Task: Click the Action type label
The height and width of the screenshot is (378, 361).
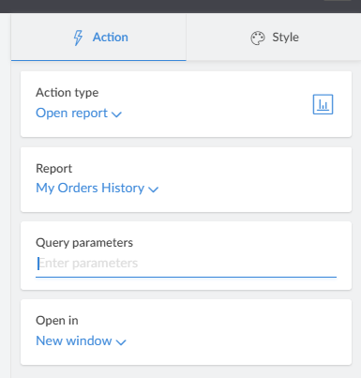Action: point(68,93)
